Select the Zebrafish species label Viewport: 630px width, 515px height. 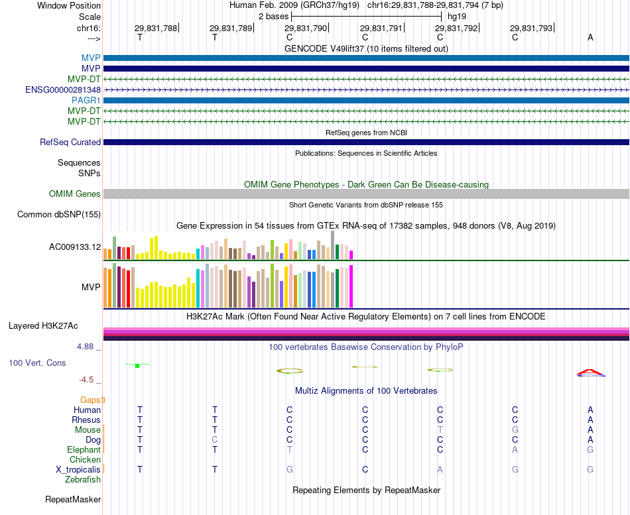[x=83, y=480]
